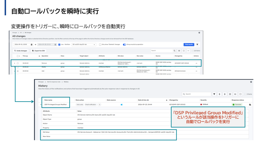
Task: Click Success response status badge
Action: pyautogui.click(x=237, y=105)
